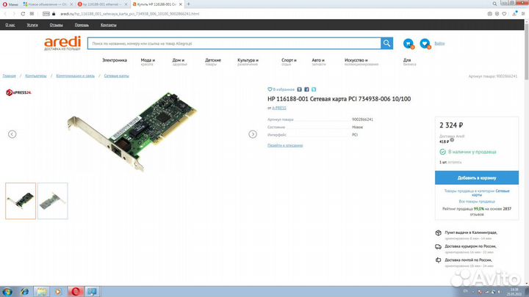The height and width of the screenshot is (297, 529).
Task: Open 'Все товары продавца' link
Action: click(x=477, y=202)
